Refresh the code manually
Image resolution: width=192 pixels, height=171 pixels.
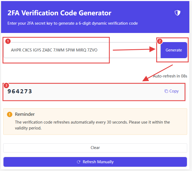pyautogui.click(x=95, y=162)
